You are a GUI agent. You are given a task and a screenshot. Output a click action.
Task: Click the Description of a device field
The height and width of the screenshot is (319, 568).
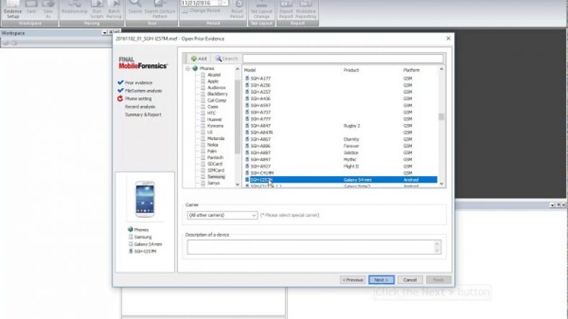pyautogui.click(x=314, y=248)
